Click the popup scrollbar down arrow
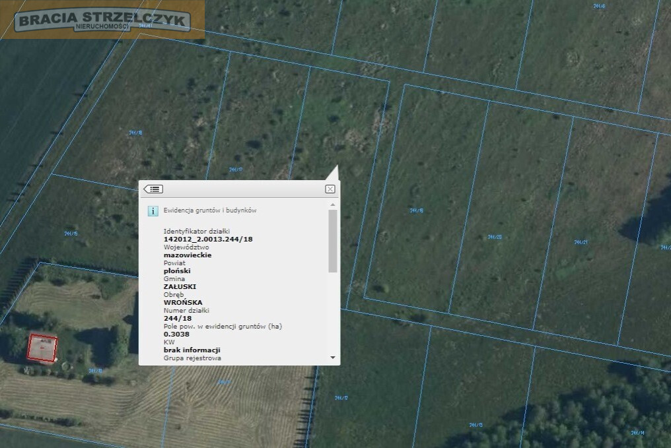The height and width of the screenshot is (448, 671). 332,358
